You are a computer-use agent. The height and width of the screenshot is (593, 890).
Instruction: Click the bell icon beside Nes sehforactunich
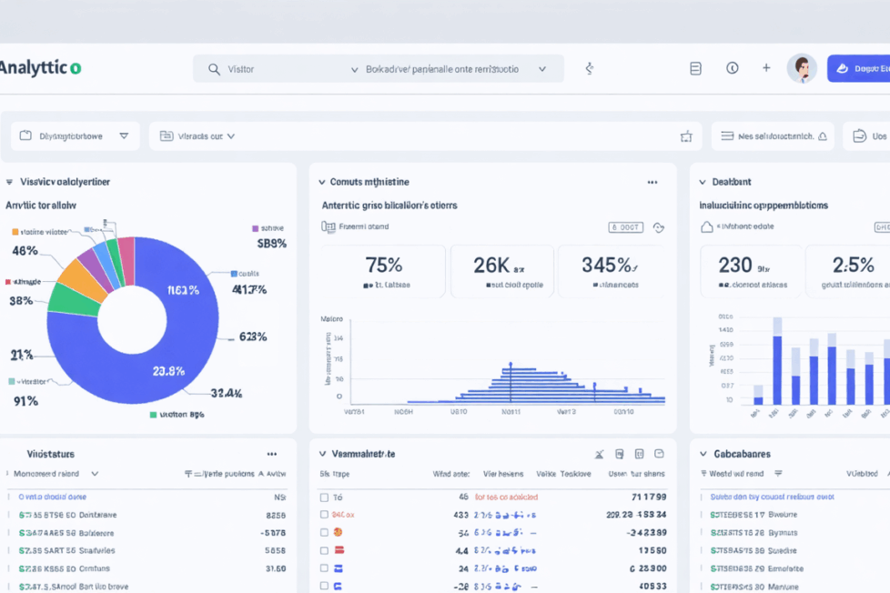point(823,136)
